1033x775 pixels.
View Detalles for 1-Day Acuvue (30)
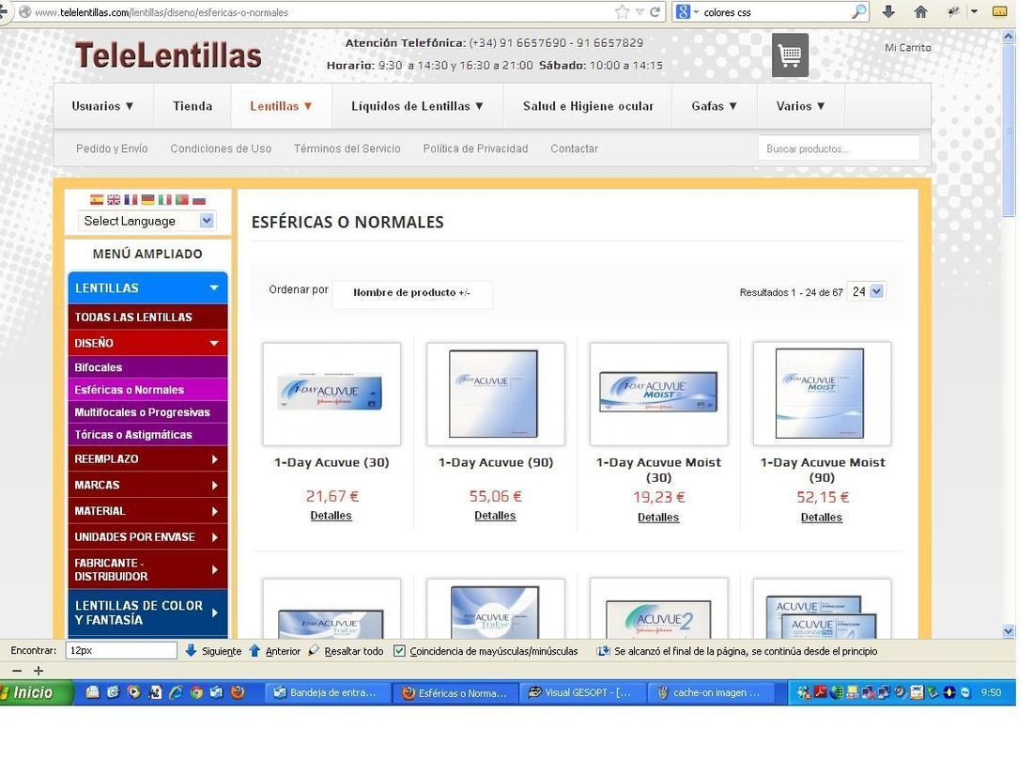tap(331, 516)
